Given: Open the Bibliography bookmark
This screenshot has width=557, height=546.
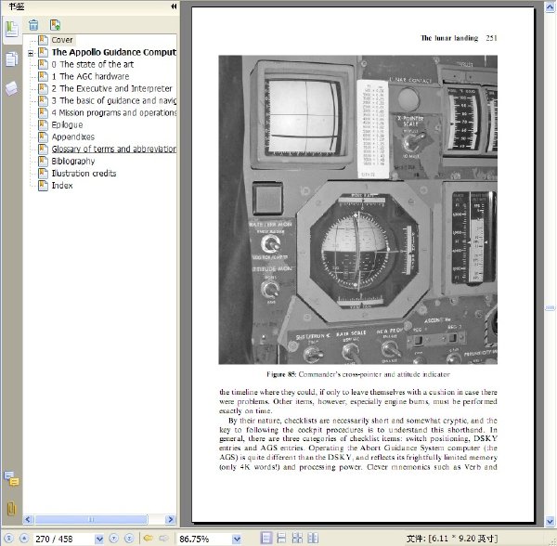Looking at the screenshot, I should point(73,161).
